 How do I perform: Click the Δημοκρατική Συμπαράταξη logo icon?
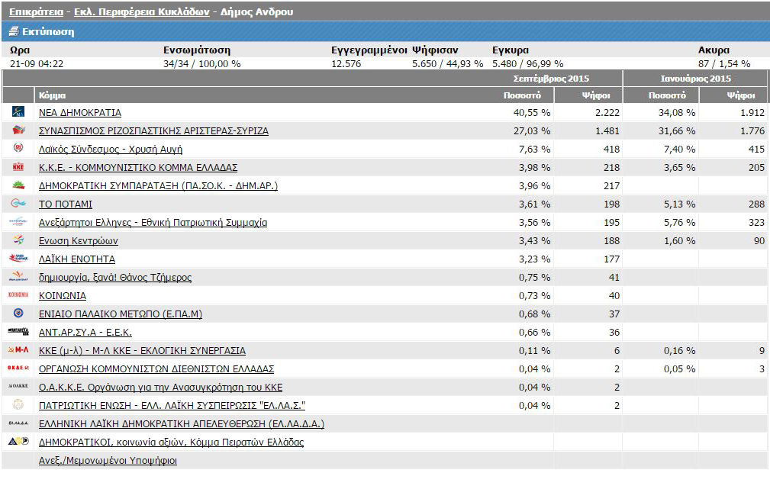tap(18, 185)
